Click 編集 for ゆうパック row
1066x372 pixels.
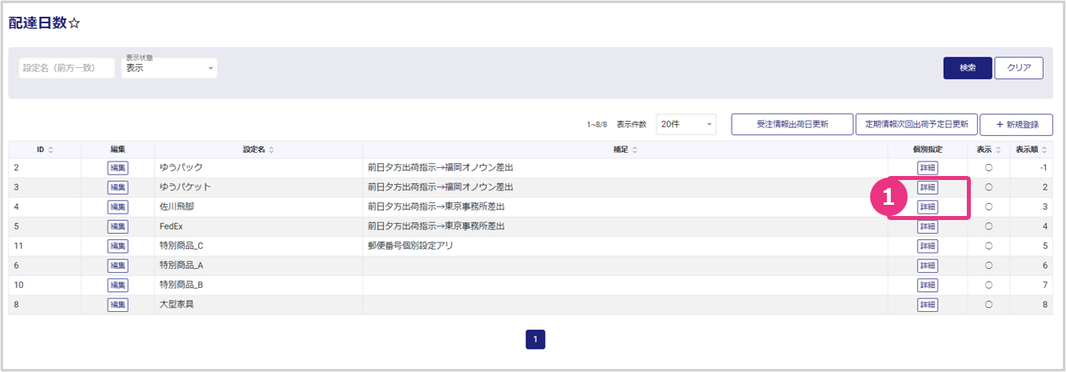click(118, 168)
